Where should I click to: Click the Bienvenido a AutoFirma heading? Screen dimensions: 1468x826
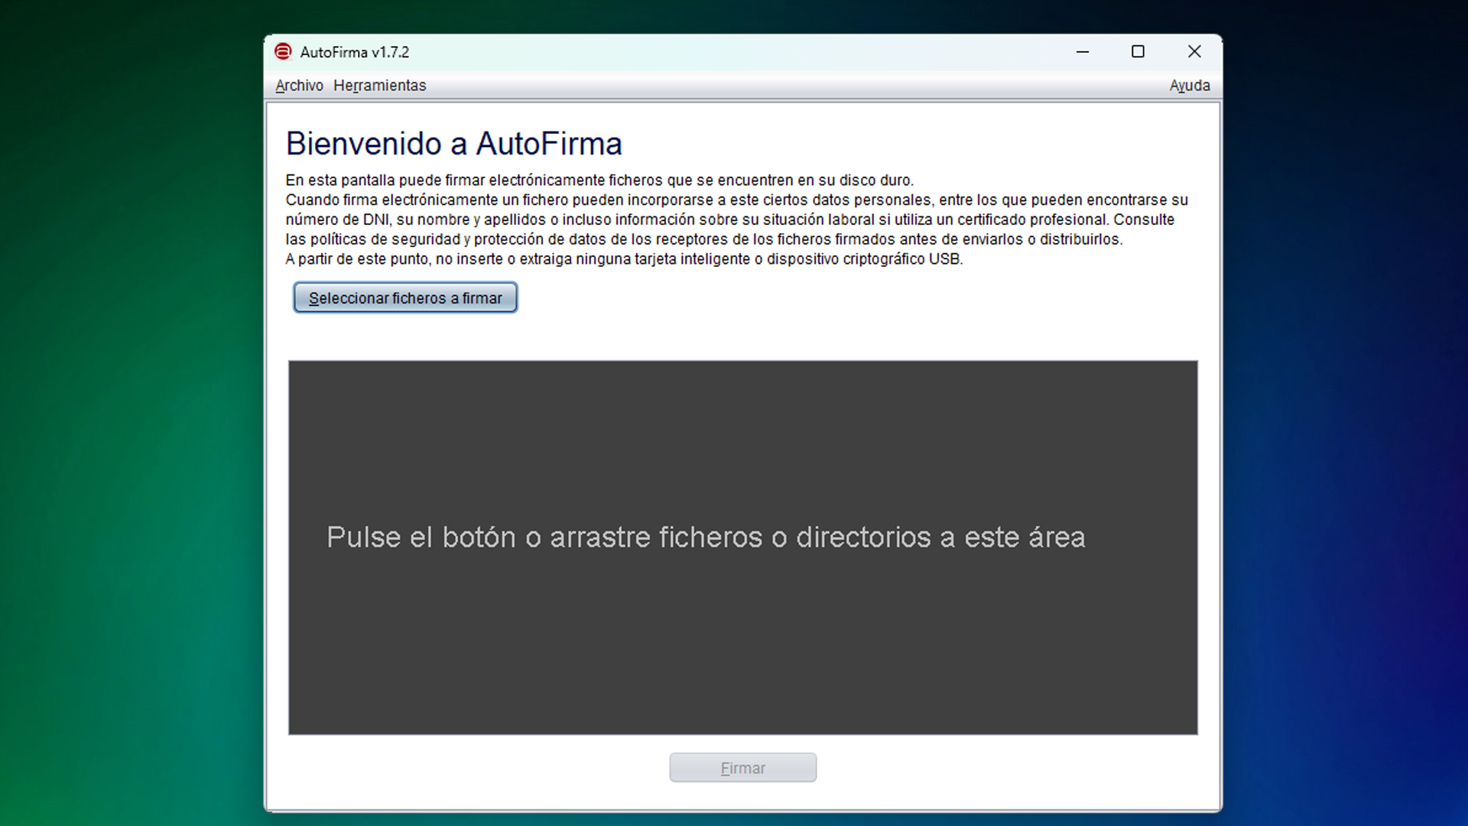point(453,144)
